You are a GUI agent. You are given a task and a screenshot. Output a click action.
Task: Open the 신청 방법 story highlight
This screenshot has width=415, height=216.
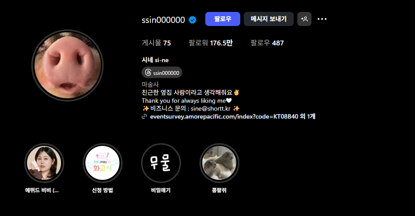(x=103, y=163)
